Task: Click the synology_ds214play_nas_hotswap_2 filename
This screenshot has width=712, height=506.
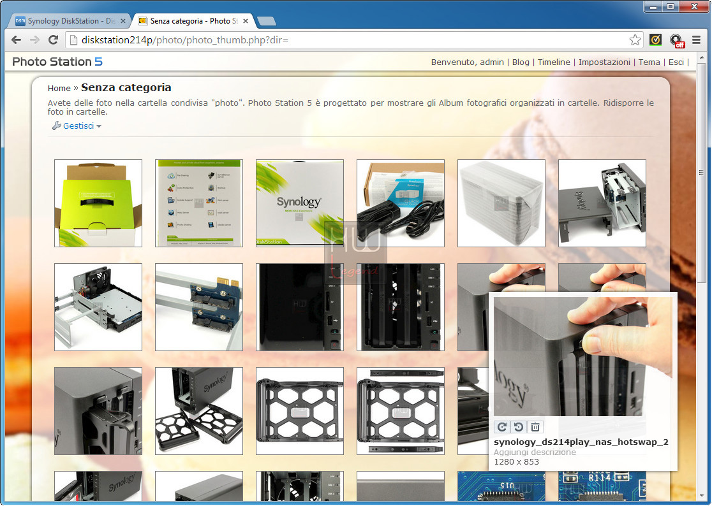Action: (x=581, y=442)
